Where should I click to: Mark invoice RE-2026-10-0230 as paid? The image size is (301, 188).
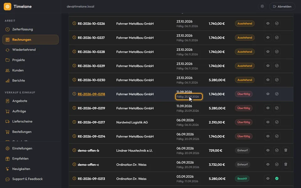point(277,80)
